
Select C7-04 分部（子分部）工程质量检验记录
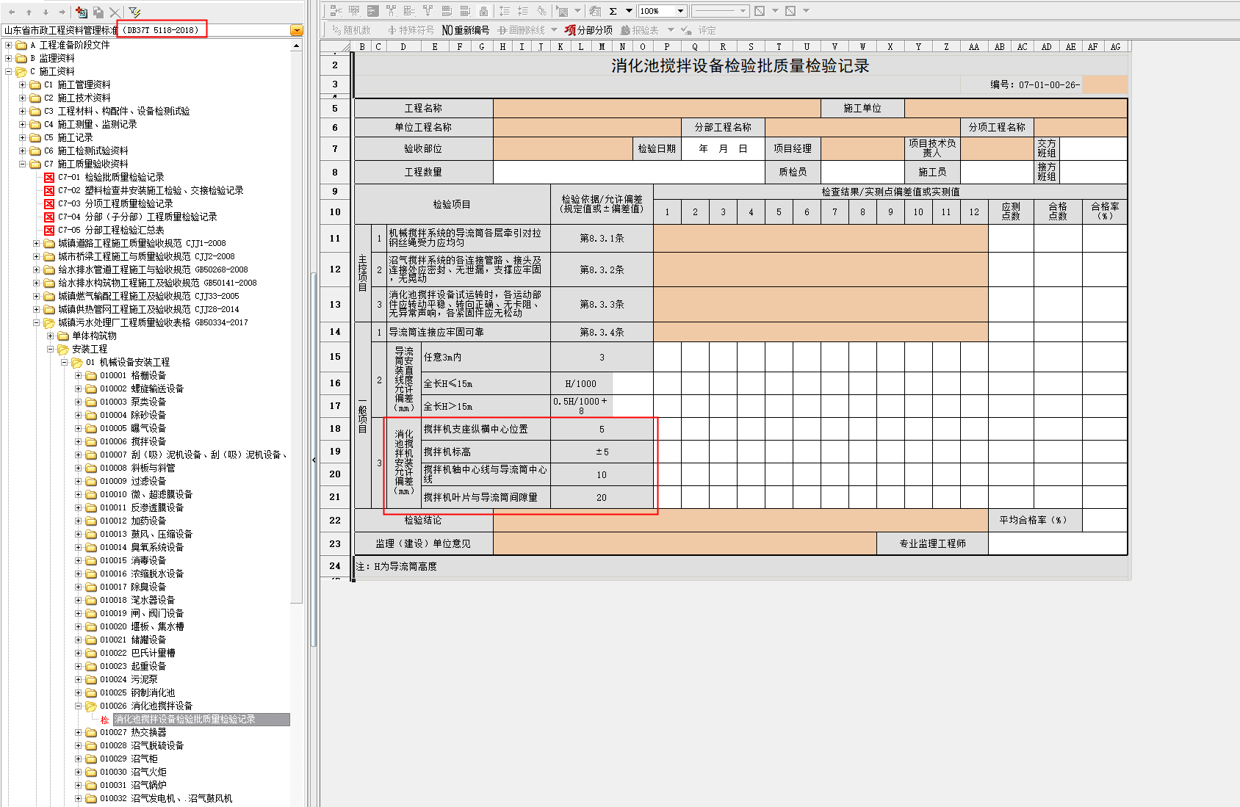pyautogui.click(x=137, y=217)
